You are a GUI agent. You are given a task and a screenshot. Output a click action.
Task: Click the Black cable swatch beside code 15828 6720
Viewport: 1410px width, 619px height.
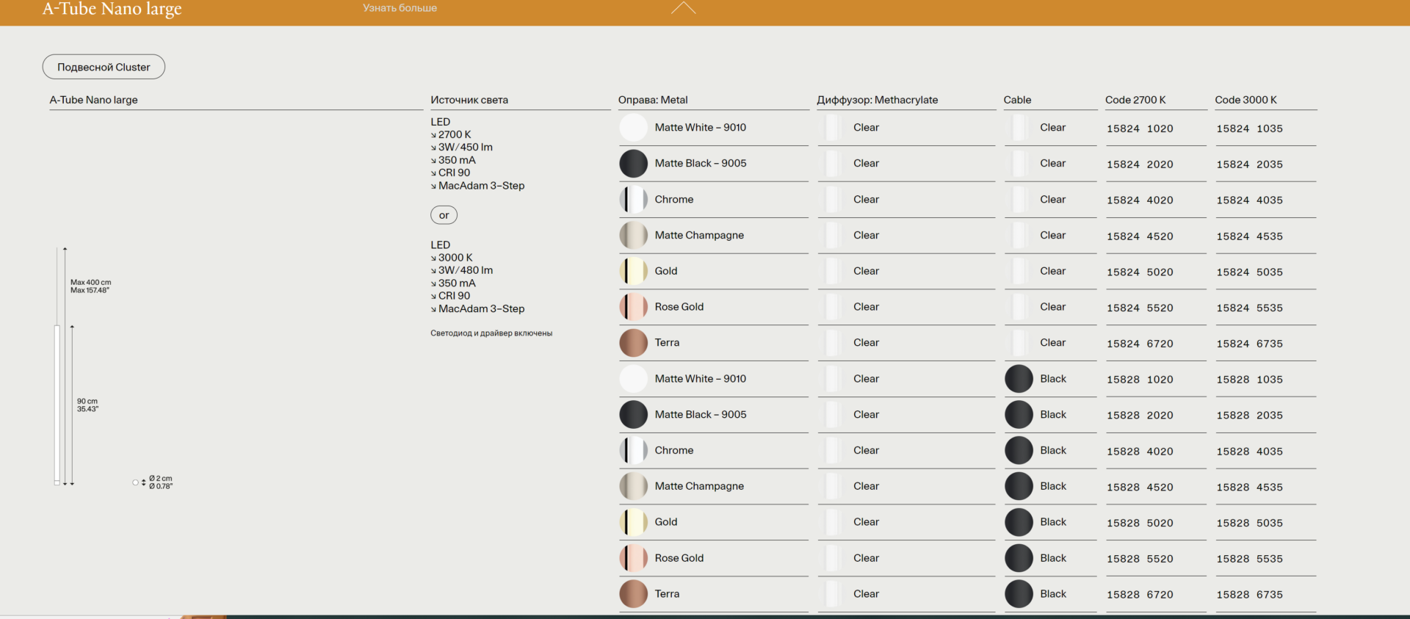click(1019, 594)
